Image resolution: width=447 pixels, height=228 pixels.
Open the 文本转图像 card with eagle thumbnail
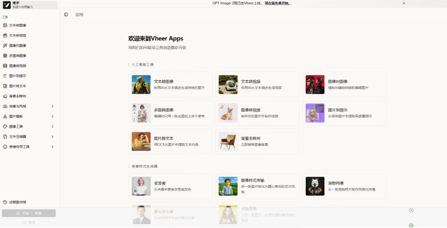click(170, 84)
